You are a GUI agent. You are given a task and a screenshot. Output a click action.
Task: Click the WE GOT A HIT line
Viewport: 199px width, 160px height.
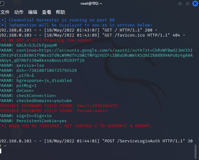pyautogui.click(x=47, y=40)
